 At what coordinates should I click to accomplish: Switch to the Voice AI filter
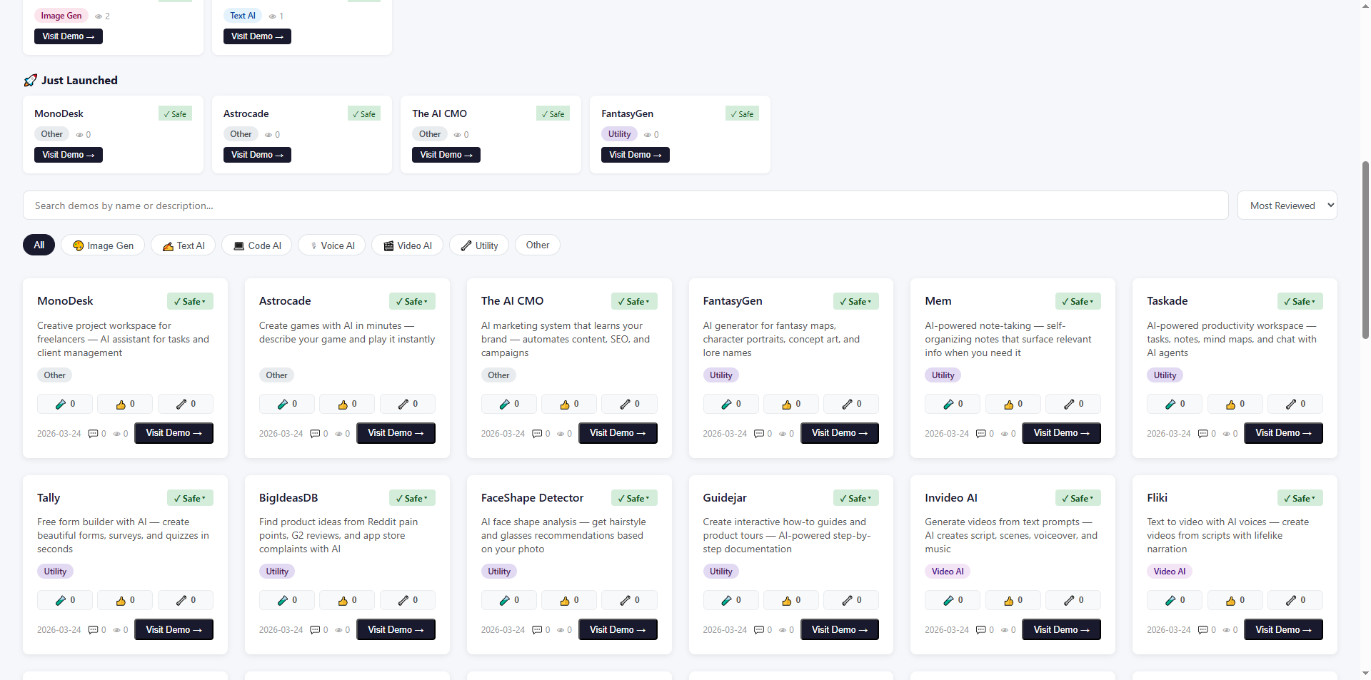332,245
